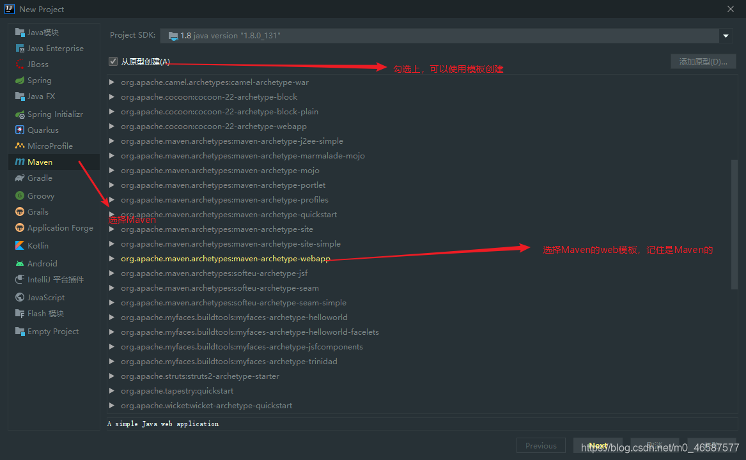The width and height of the screenshot is (746, 460).
Task: Select maven-archetype-portlet row text
Action: 223,185
